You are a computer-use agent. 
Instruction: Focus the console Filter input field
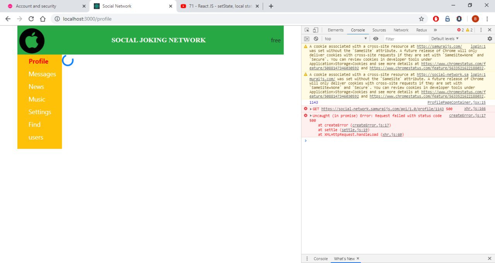406,39
